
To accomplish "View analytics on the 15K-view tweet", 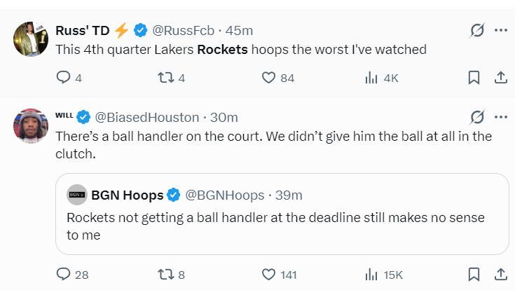I will point(371,274).
